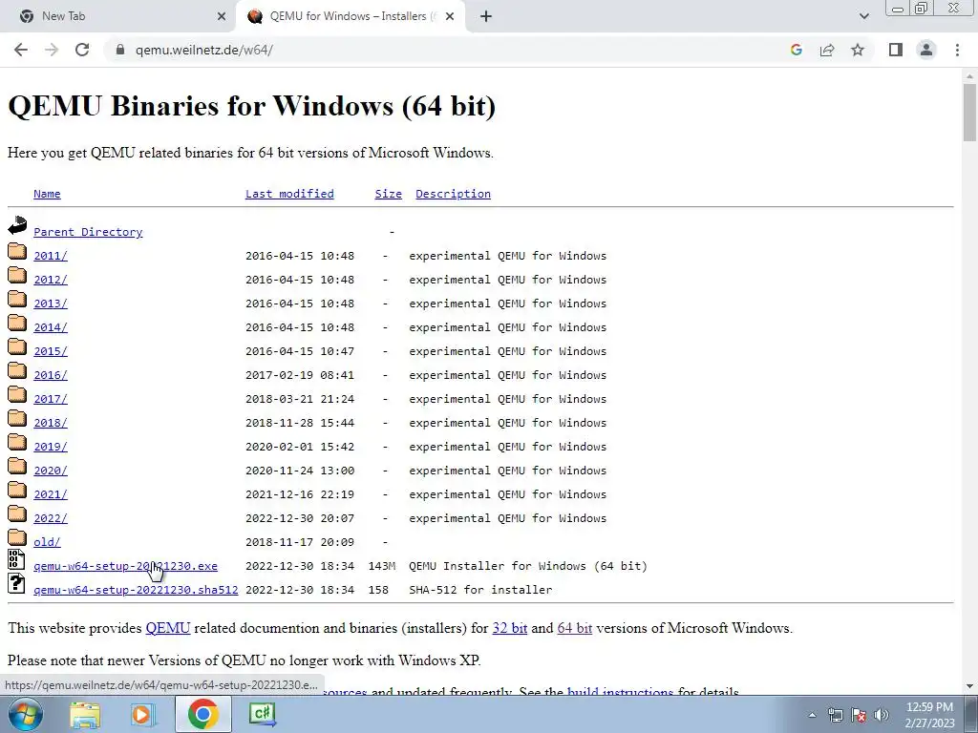Open Windows Explorer from the taskbar

click(85, 715)
